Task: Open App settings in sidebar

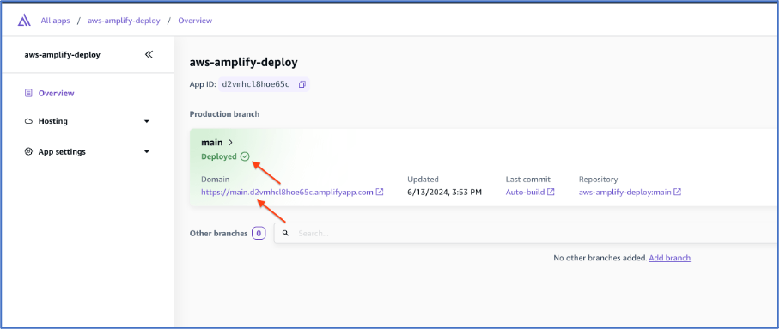Action: coord(62,152)
